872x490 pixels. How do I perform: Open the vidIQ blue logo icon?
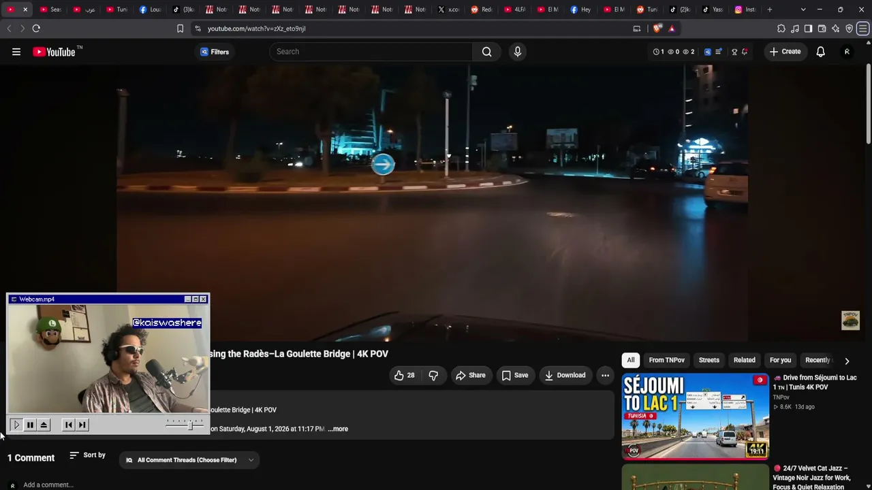coord(708,52)
